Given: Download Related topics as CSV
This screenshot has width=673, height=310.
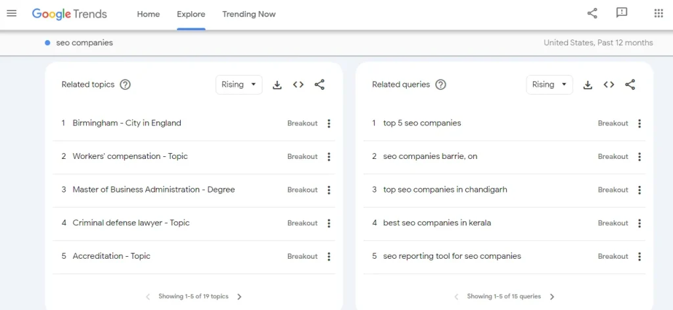Looking at the screenshot, I should tap(277, 85).
